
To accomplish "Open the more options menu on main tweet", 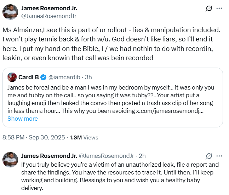I will pos(219,8).
